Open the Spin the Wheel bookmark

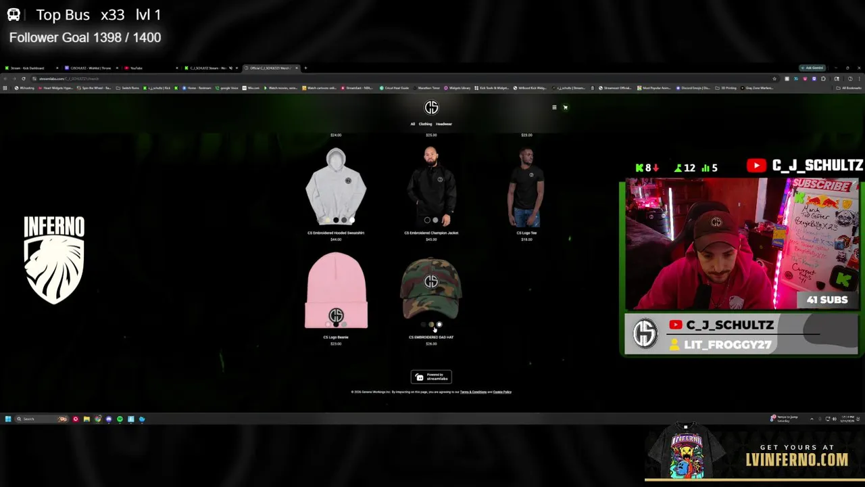click(93, 88)
